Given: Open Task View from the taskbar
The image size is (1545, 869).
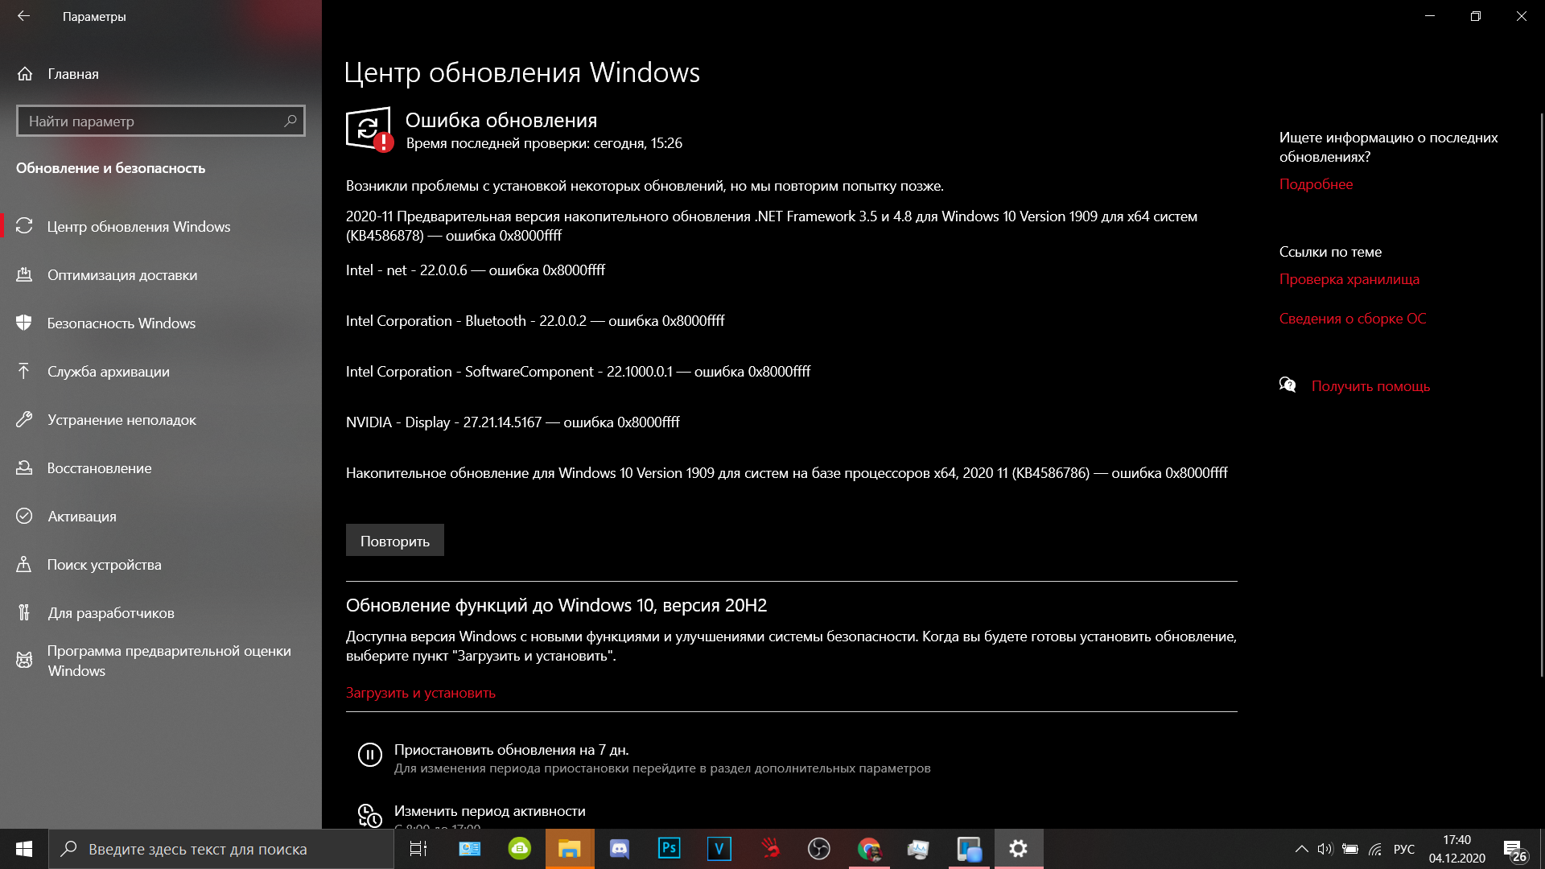Looking at the screenshot, I should point(418,849).
